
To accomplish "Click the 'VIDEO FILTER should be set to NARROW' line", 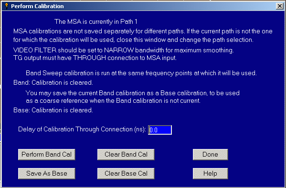I will (x=124, y=50).
